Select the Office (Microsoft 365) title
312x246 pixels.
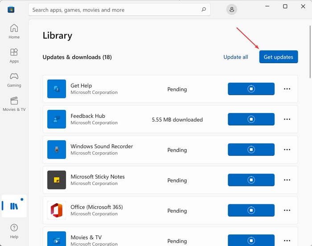pos(97,207)
